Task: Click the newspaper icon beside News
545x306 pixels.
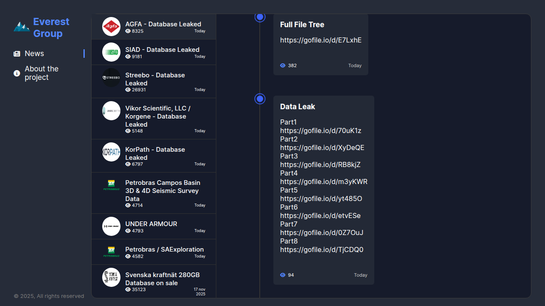Action: tap(17, 54)
